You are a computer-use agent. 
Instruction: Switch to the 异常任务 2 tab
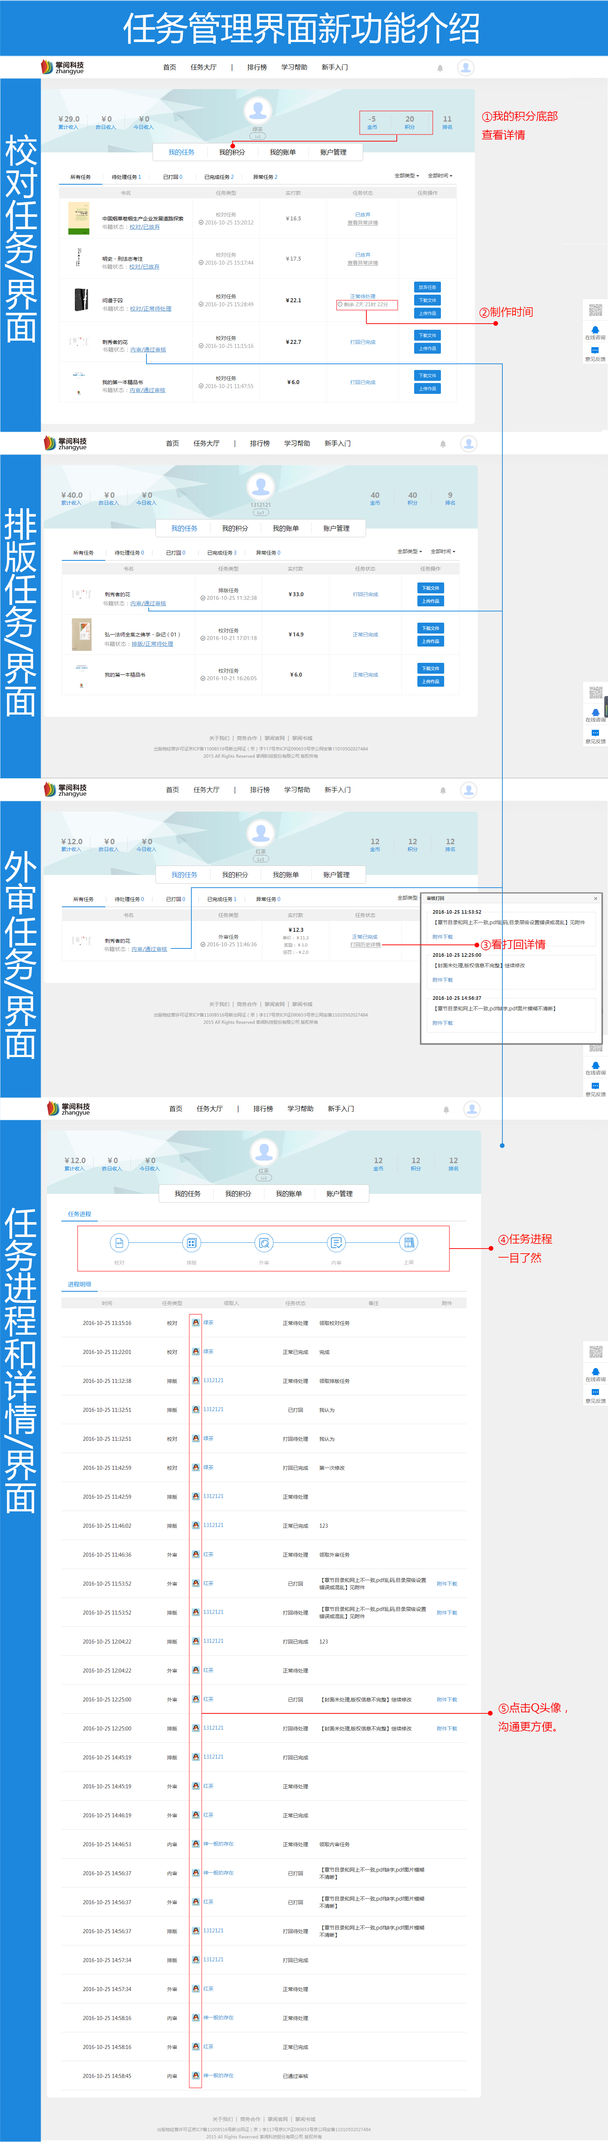point(265,177)
